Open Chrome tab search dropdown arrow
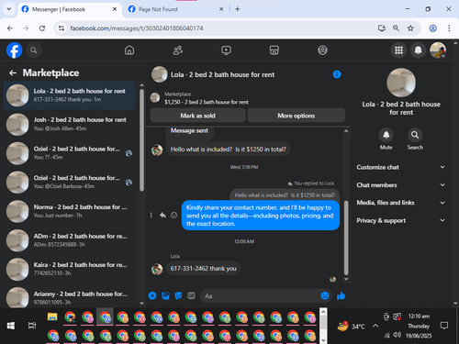 (9, 9)
